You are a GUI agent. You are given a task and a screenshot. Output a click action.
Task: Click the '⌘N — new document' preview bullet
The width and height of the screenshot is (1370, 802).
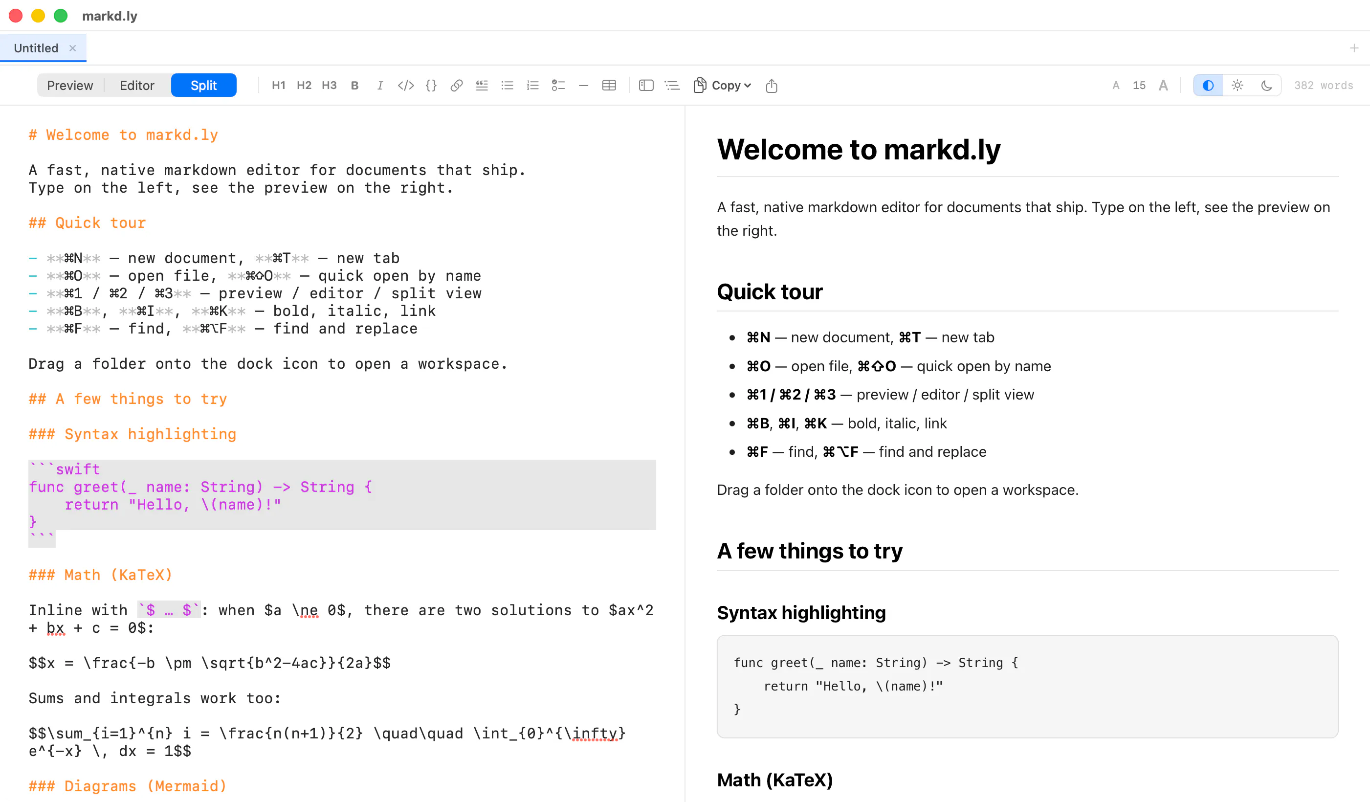(x=870, y=337)
